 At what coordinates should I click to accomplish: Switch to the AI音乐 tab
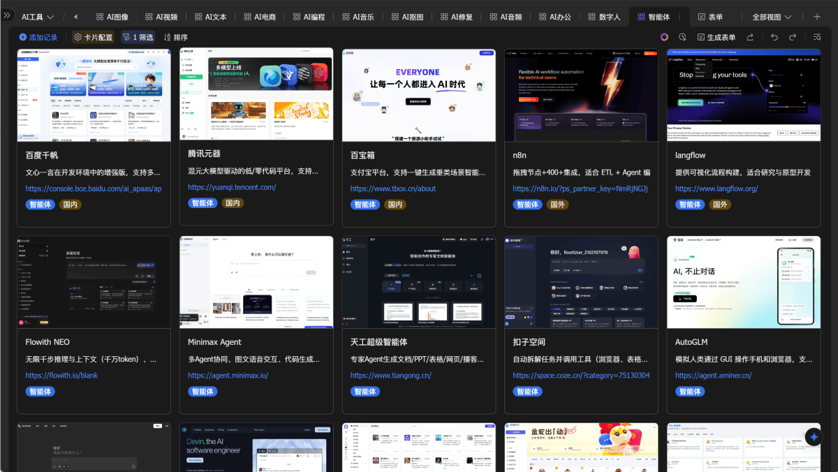[358, 17]
